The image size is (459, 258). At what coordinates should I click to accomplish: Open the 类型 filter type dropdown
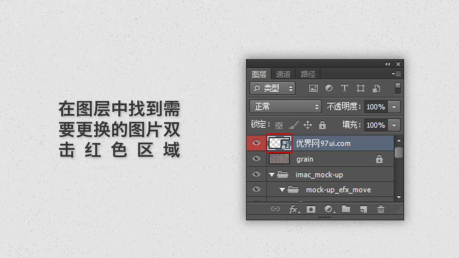(273, 88)
